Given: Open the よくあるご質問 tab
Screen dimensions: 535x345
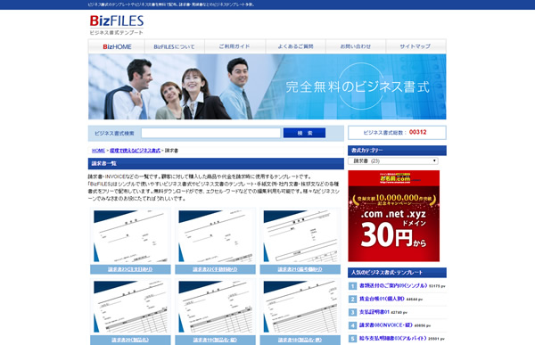Looking at the screenshot, I should (x=295, y=46).
